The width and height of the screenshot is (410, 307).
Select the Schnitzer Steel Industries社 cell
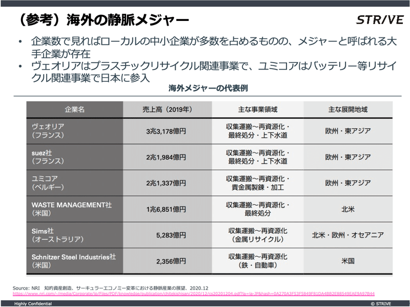pyautogui.click(x=75, y=261)
